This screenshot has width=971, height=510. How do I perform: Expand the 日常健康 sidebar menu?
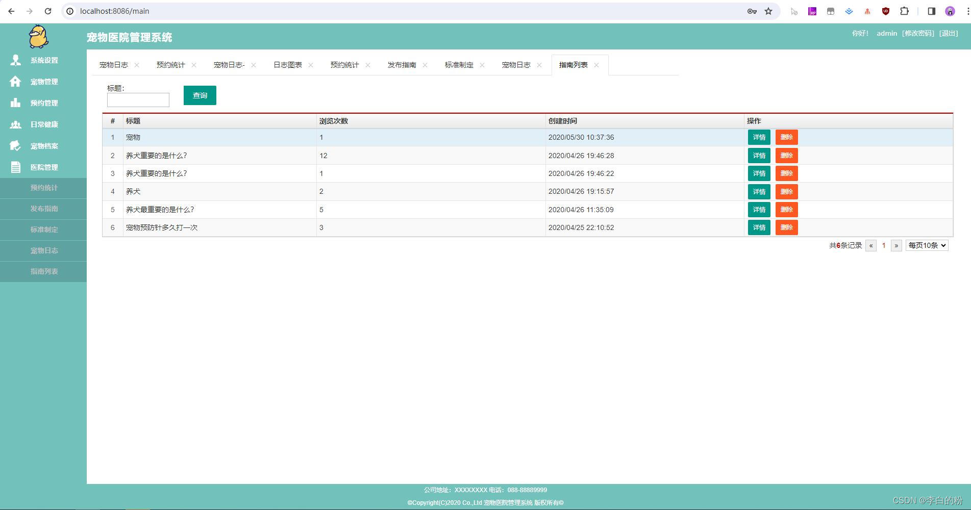tap(43, 124)
